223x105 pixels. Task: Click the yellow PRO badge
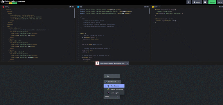point(10,3)
